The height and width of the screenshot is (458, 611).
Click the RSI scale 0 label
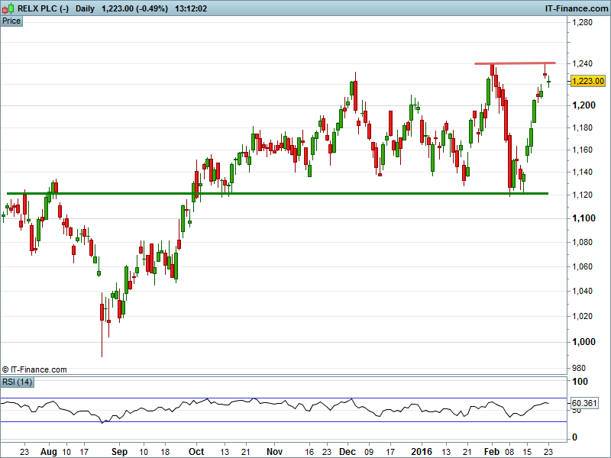point(574,437)
